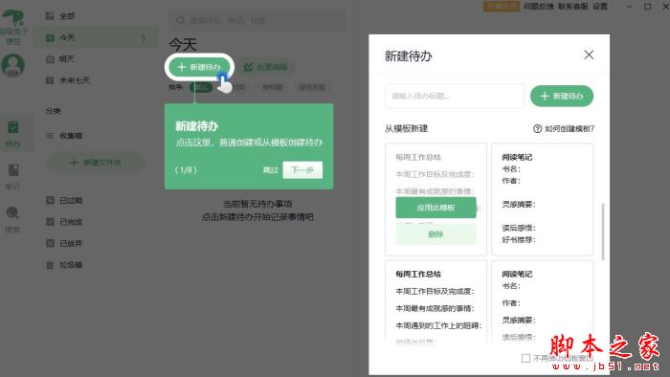The image size is (670, 377).
Task: Select the 明天 list in sidebar
Action: (x=96, y=59)
